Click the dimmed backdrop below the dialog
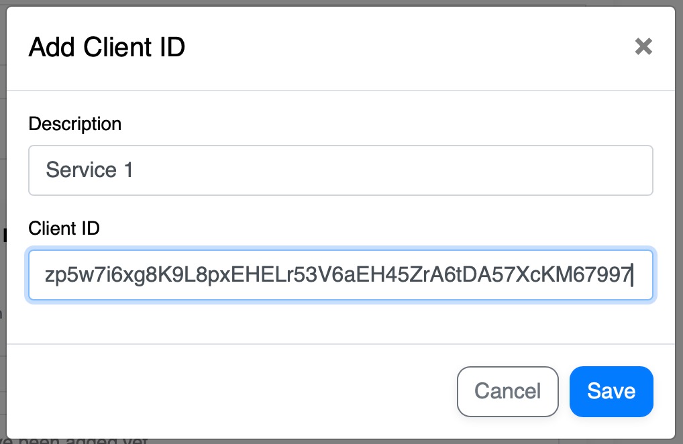This screenshot has height=444, width=683. coord(335,439)
